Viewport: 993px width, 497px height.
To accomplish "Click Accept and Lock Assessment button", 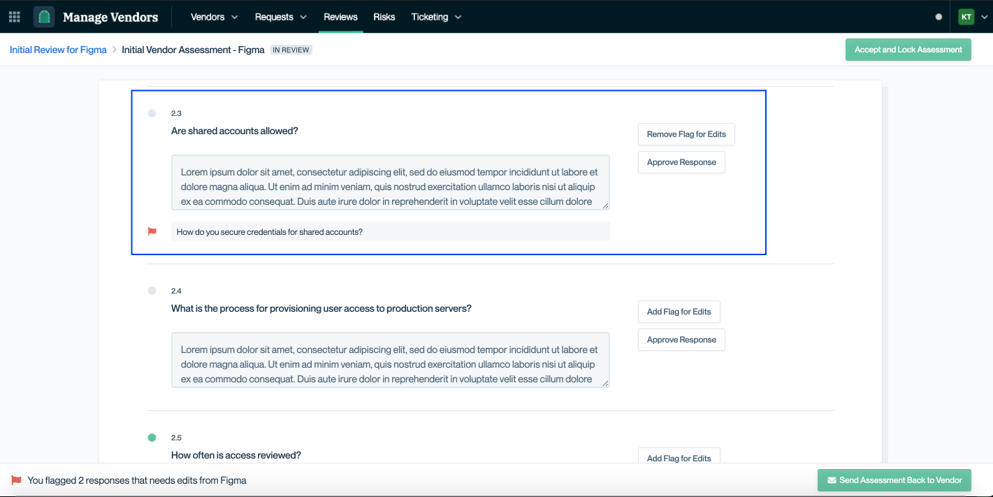I will (x=908, y=50).
